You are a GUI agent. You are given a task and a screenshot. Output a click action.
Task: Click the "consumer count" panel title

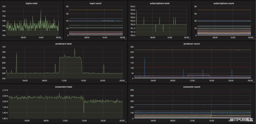192,87
